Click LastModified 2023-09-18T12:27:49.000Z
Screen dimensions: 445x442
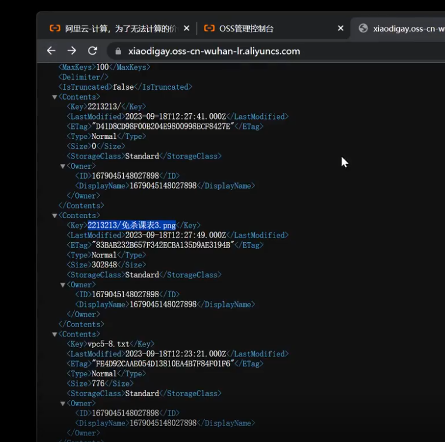(x=176, y=235)
